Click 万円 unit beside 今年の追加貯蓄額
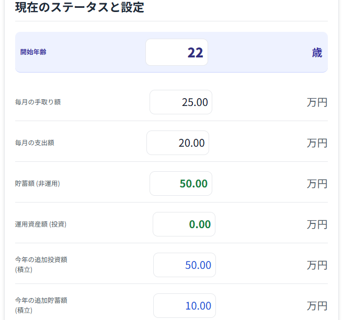This screenshot has width=343, height=320. [x=317, y=306]
